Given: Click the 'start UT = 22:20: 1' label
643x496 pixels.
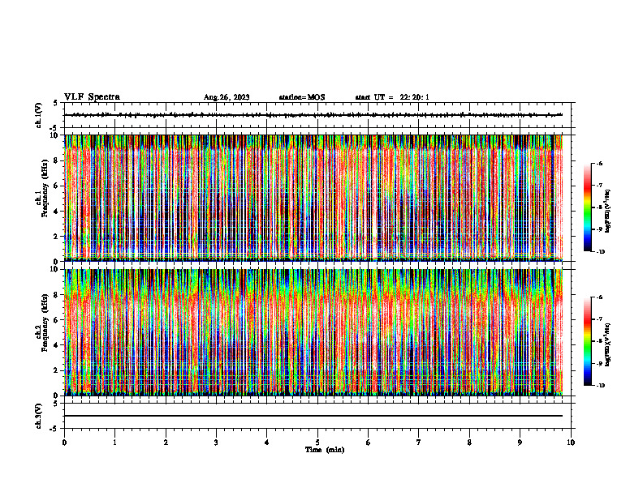Looking at the screenshot, I should click(x=392, y=97).
